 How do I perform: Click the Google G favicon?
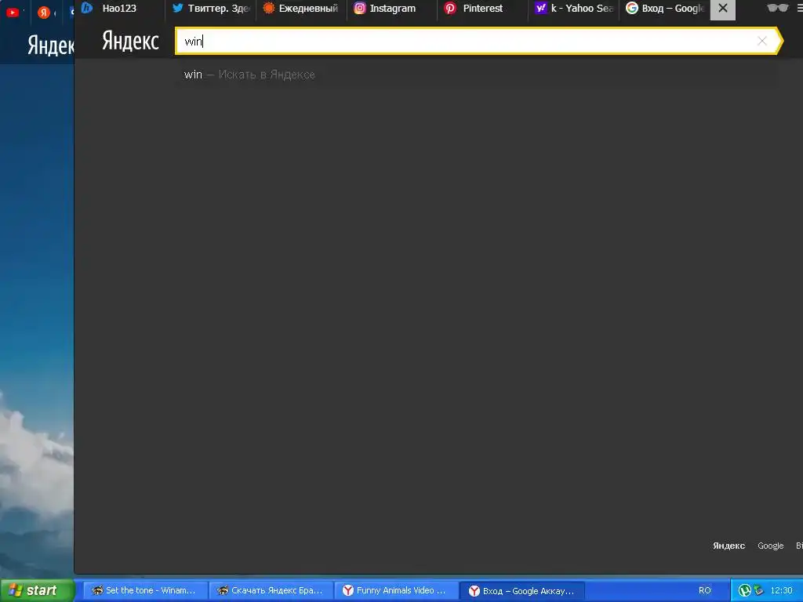pos(632,8)
